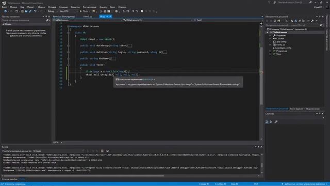Expand the Properties node in Solution Explorer
330x186 pixels.
(x=270, y=36)
